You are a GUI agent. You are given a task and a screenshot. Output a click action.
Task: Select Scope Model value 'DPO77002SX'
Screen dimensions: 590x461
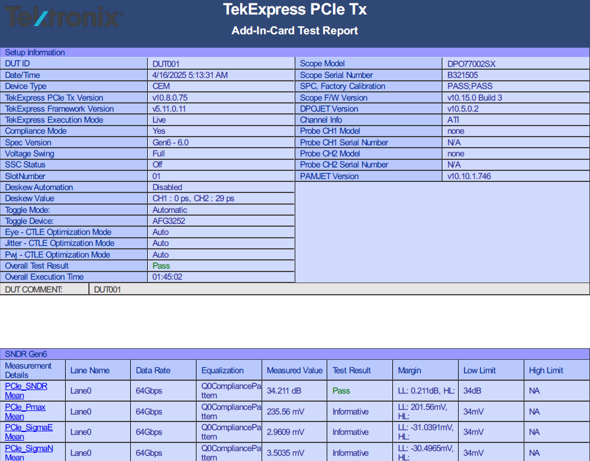click(x=471, y=64)
